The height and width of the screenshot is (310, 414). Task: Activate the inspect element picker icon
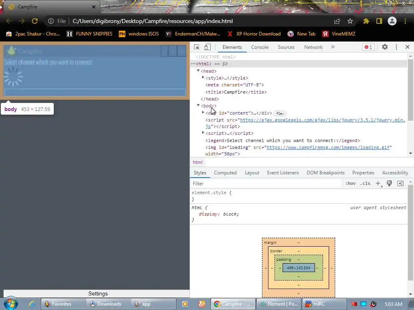click(197, 47)
